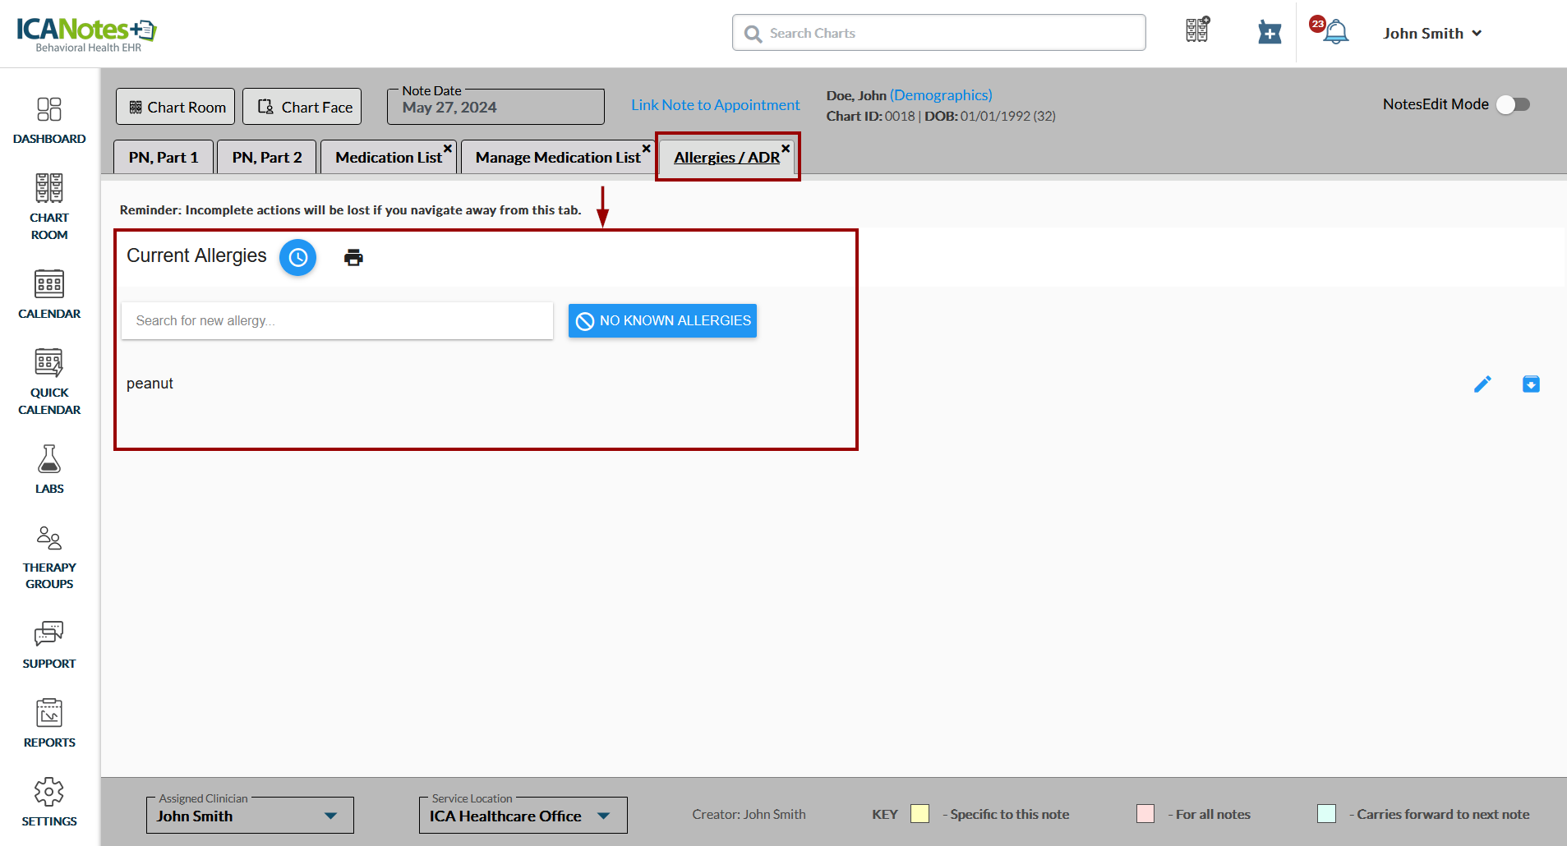This screenshot has width=1567, height=846.
Task: Expand the Service Location dropdown
Action: [x=604, y=816]
